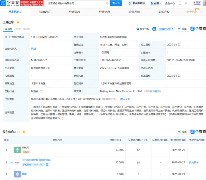Click 李秋芳 green avatar icon
Screen dimensions: 206x180
(x=18, y=150)
